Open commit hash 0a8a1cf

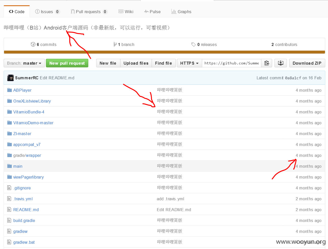(293, 78)
